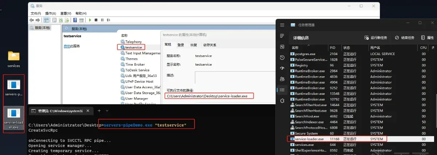Open the 查看(V) menu in Services
The image size is (437, 155).
66,13
